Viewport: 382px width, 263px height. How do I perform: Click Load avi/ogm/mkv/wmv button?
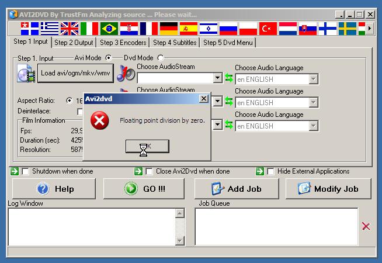point(75,73)
